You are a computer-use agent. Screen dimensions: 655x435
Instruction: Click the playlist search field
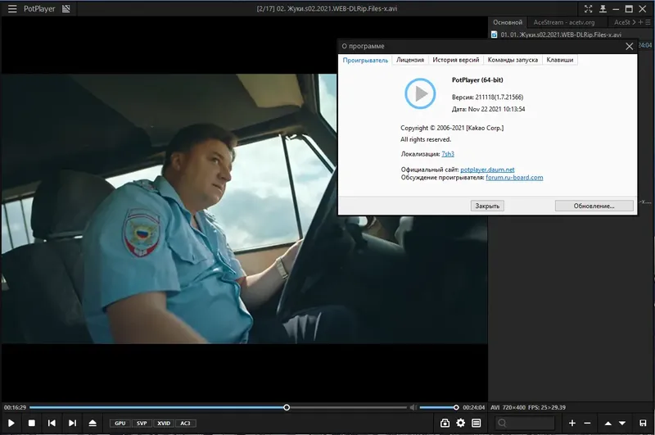pyautogui.click(x=525, y=424)
